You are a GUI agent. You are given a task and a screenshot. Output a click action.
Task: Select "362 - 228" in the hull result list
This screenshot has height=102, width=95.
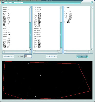(x=68, y=16)
